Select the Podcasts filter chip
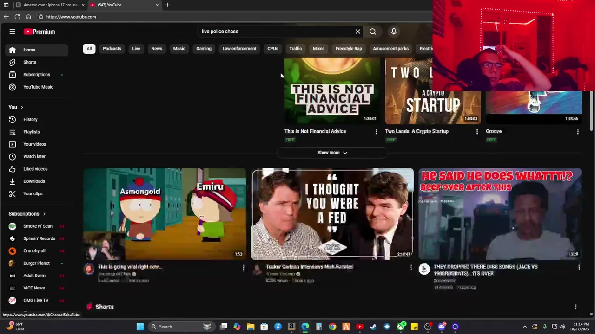The height and width of the screenshot is (334, 595). coord(112,49)
